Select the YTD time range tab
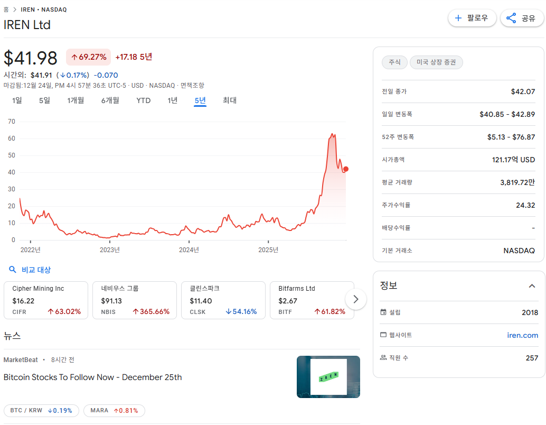 pyautogui.click(x=144, y=100)
